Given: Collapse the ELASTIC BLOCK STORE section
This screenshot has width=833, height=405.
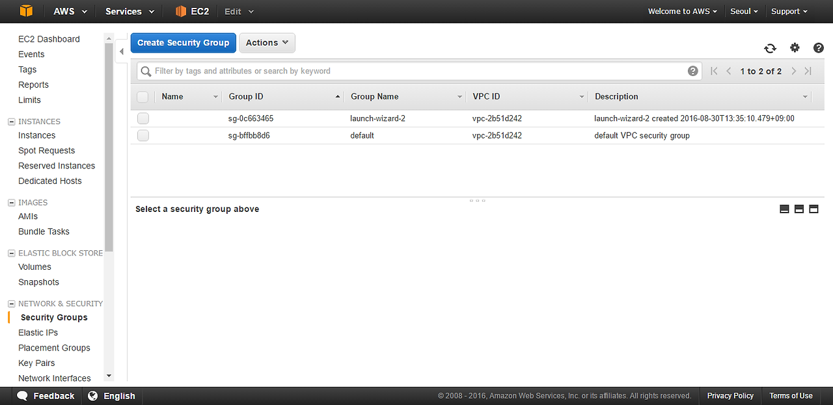Looking at the screenshot, I should tap(11, 254).
